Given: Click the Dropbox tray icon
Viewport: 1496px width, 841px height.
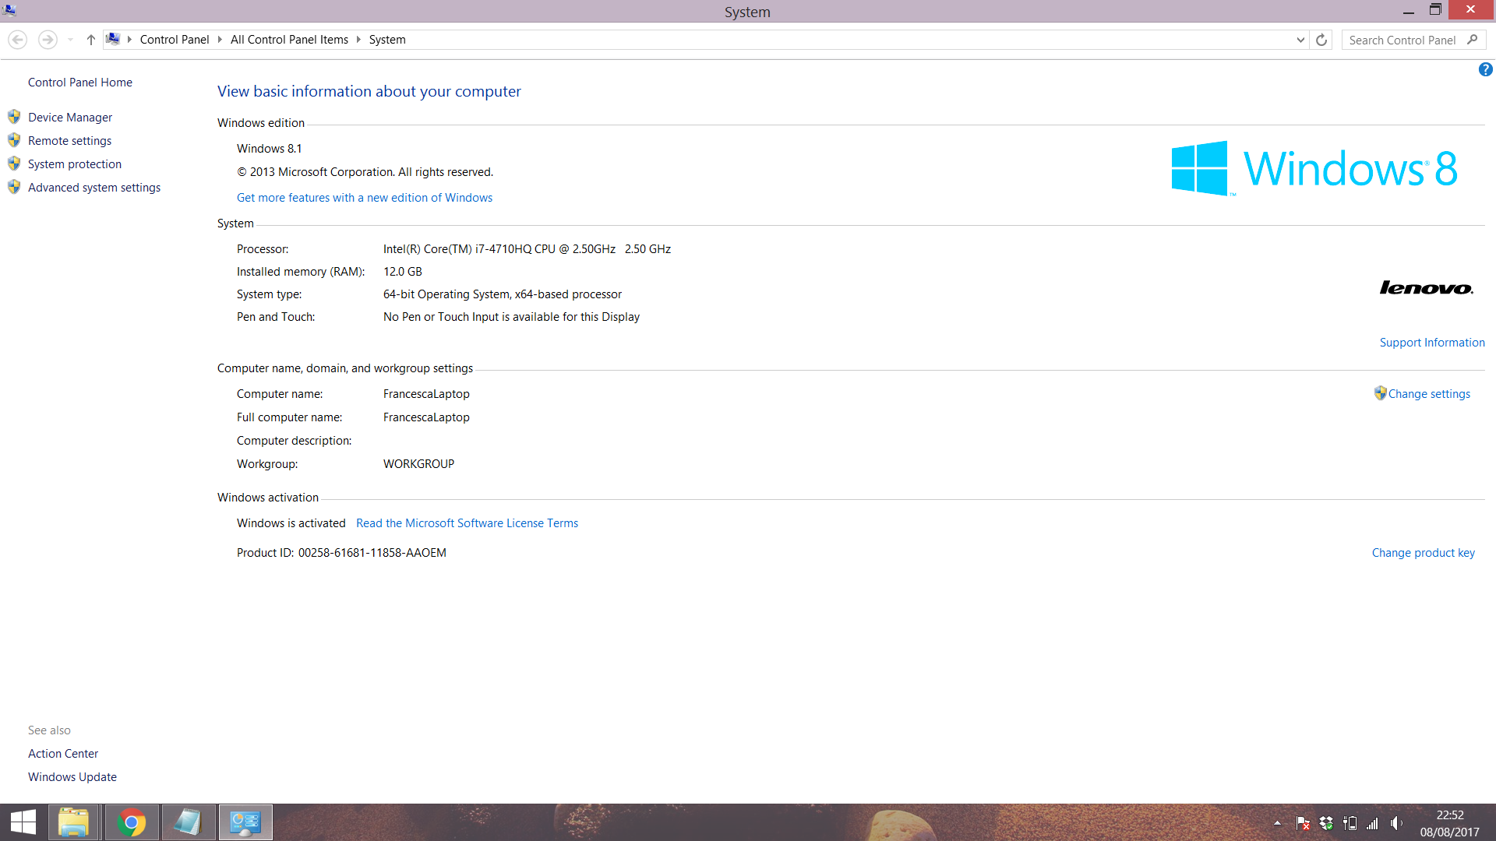Looking at the screenshot, I should pyautogui.click(x=1326, y=823).
